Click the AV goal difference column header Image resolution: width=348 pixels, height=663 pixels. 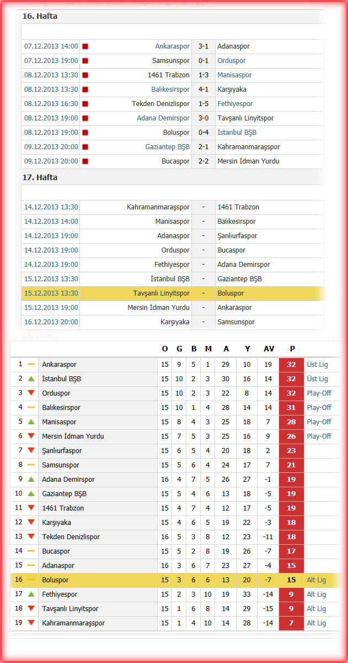[269, 349]
